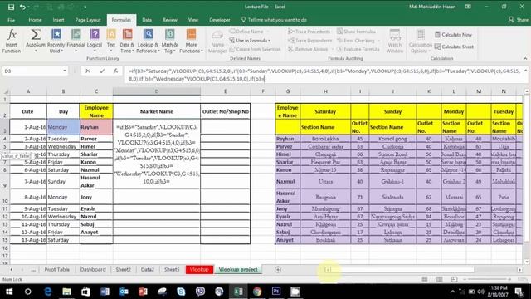The height and width of the screenshot is (299, 531).
Task: Click Calculate Sheet
Action: (454, 47)
